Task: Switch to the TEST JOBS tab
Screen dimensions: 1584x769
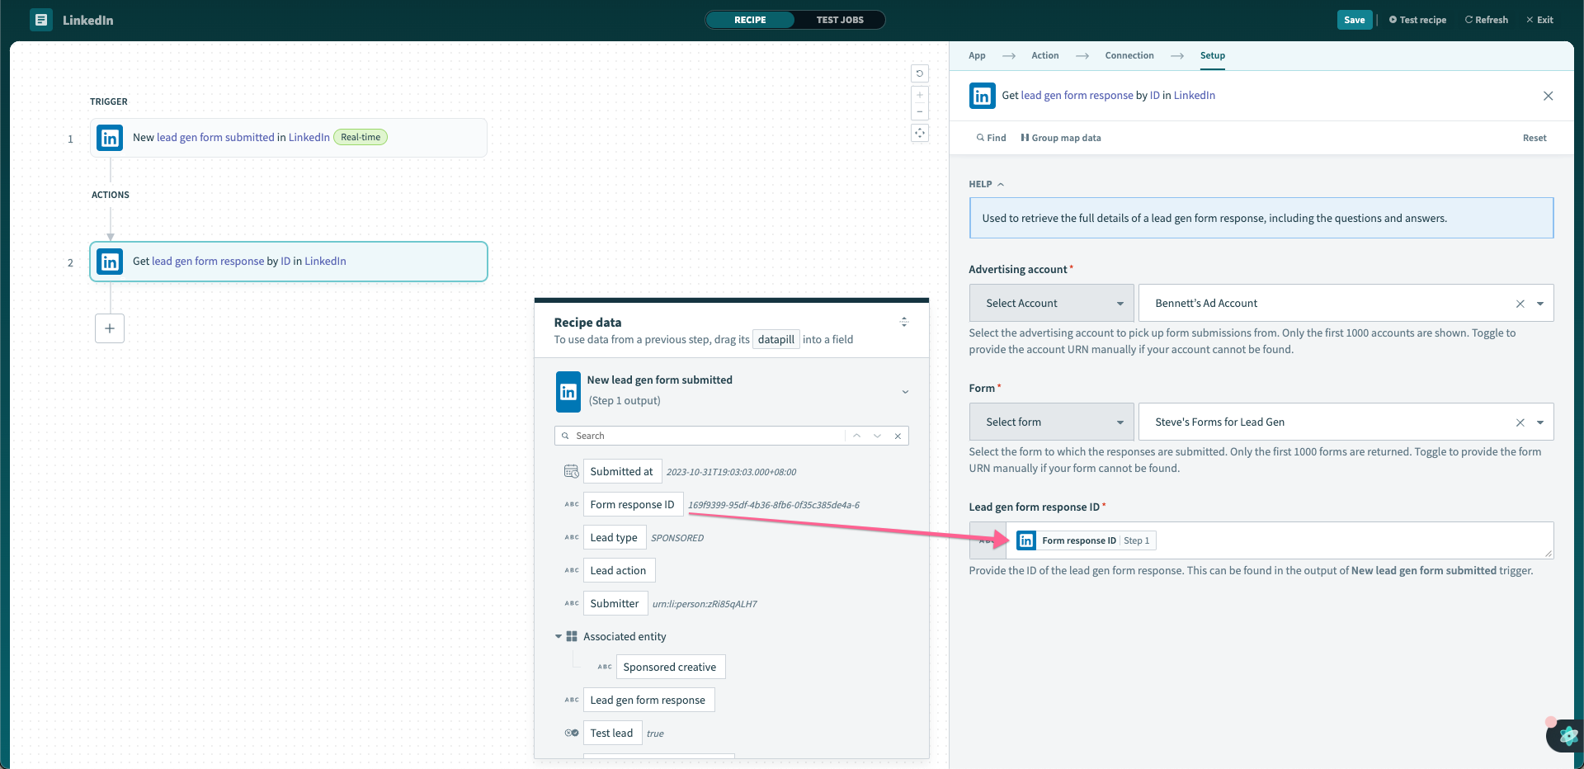Action: click(840, 19)
